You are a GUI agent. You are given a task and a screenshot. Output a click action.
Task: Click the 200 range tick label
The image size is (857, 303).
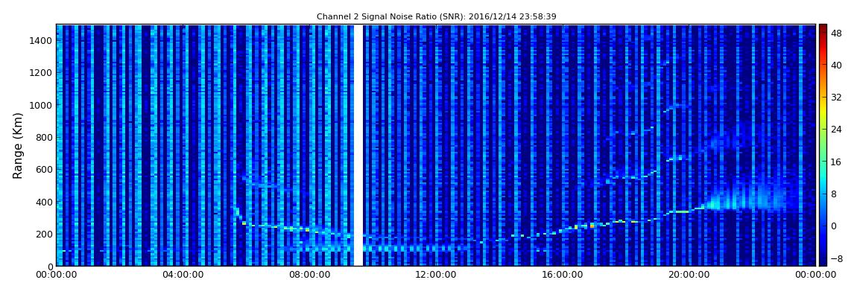44,235
